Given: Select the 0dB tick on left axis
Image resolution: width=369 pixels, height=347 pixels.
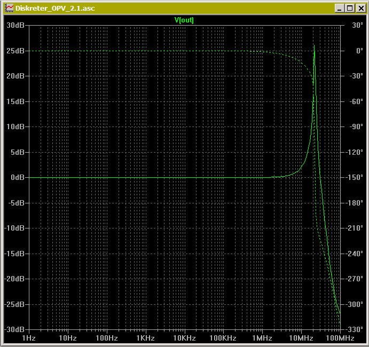Looking at the screenshot, I should 17,178.
